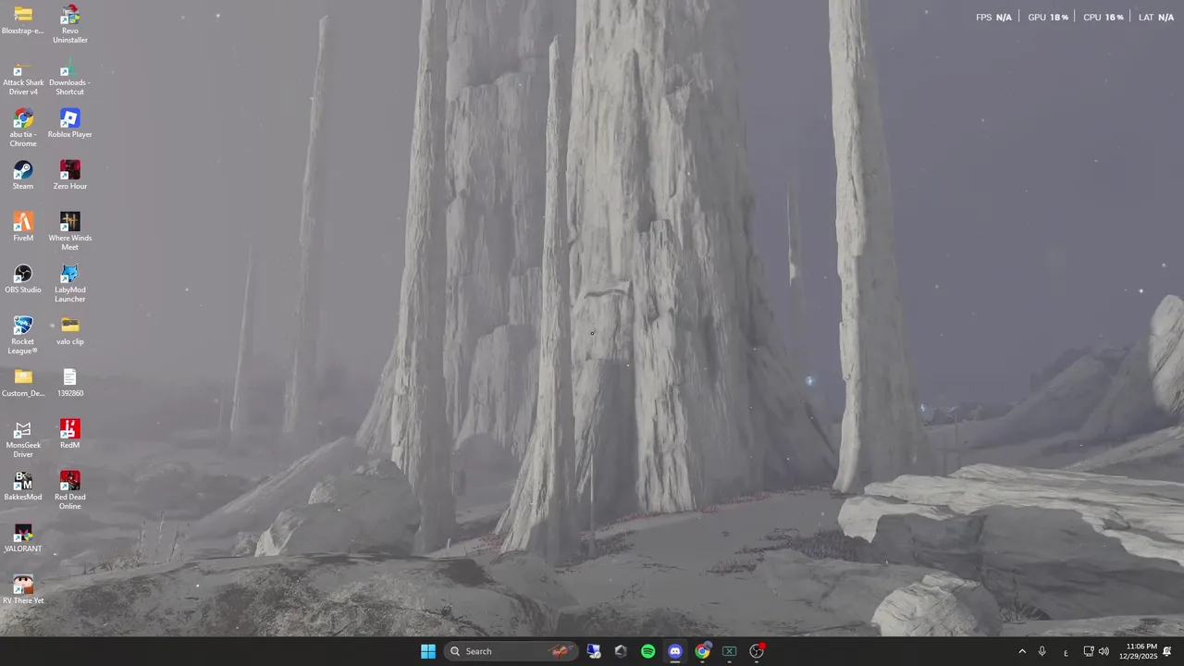Open the Downloads - Shortcut icon
Viewport: 1184px width, 666px height.
coord(70,77)
